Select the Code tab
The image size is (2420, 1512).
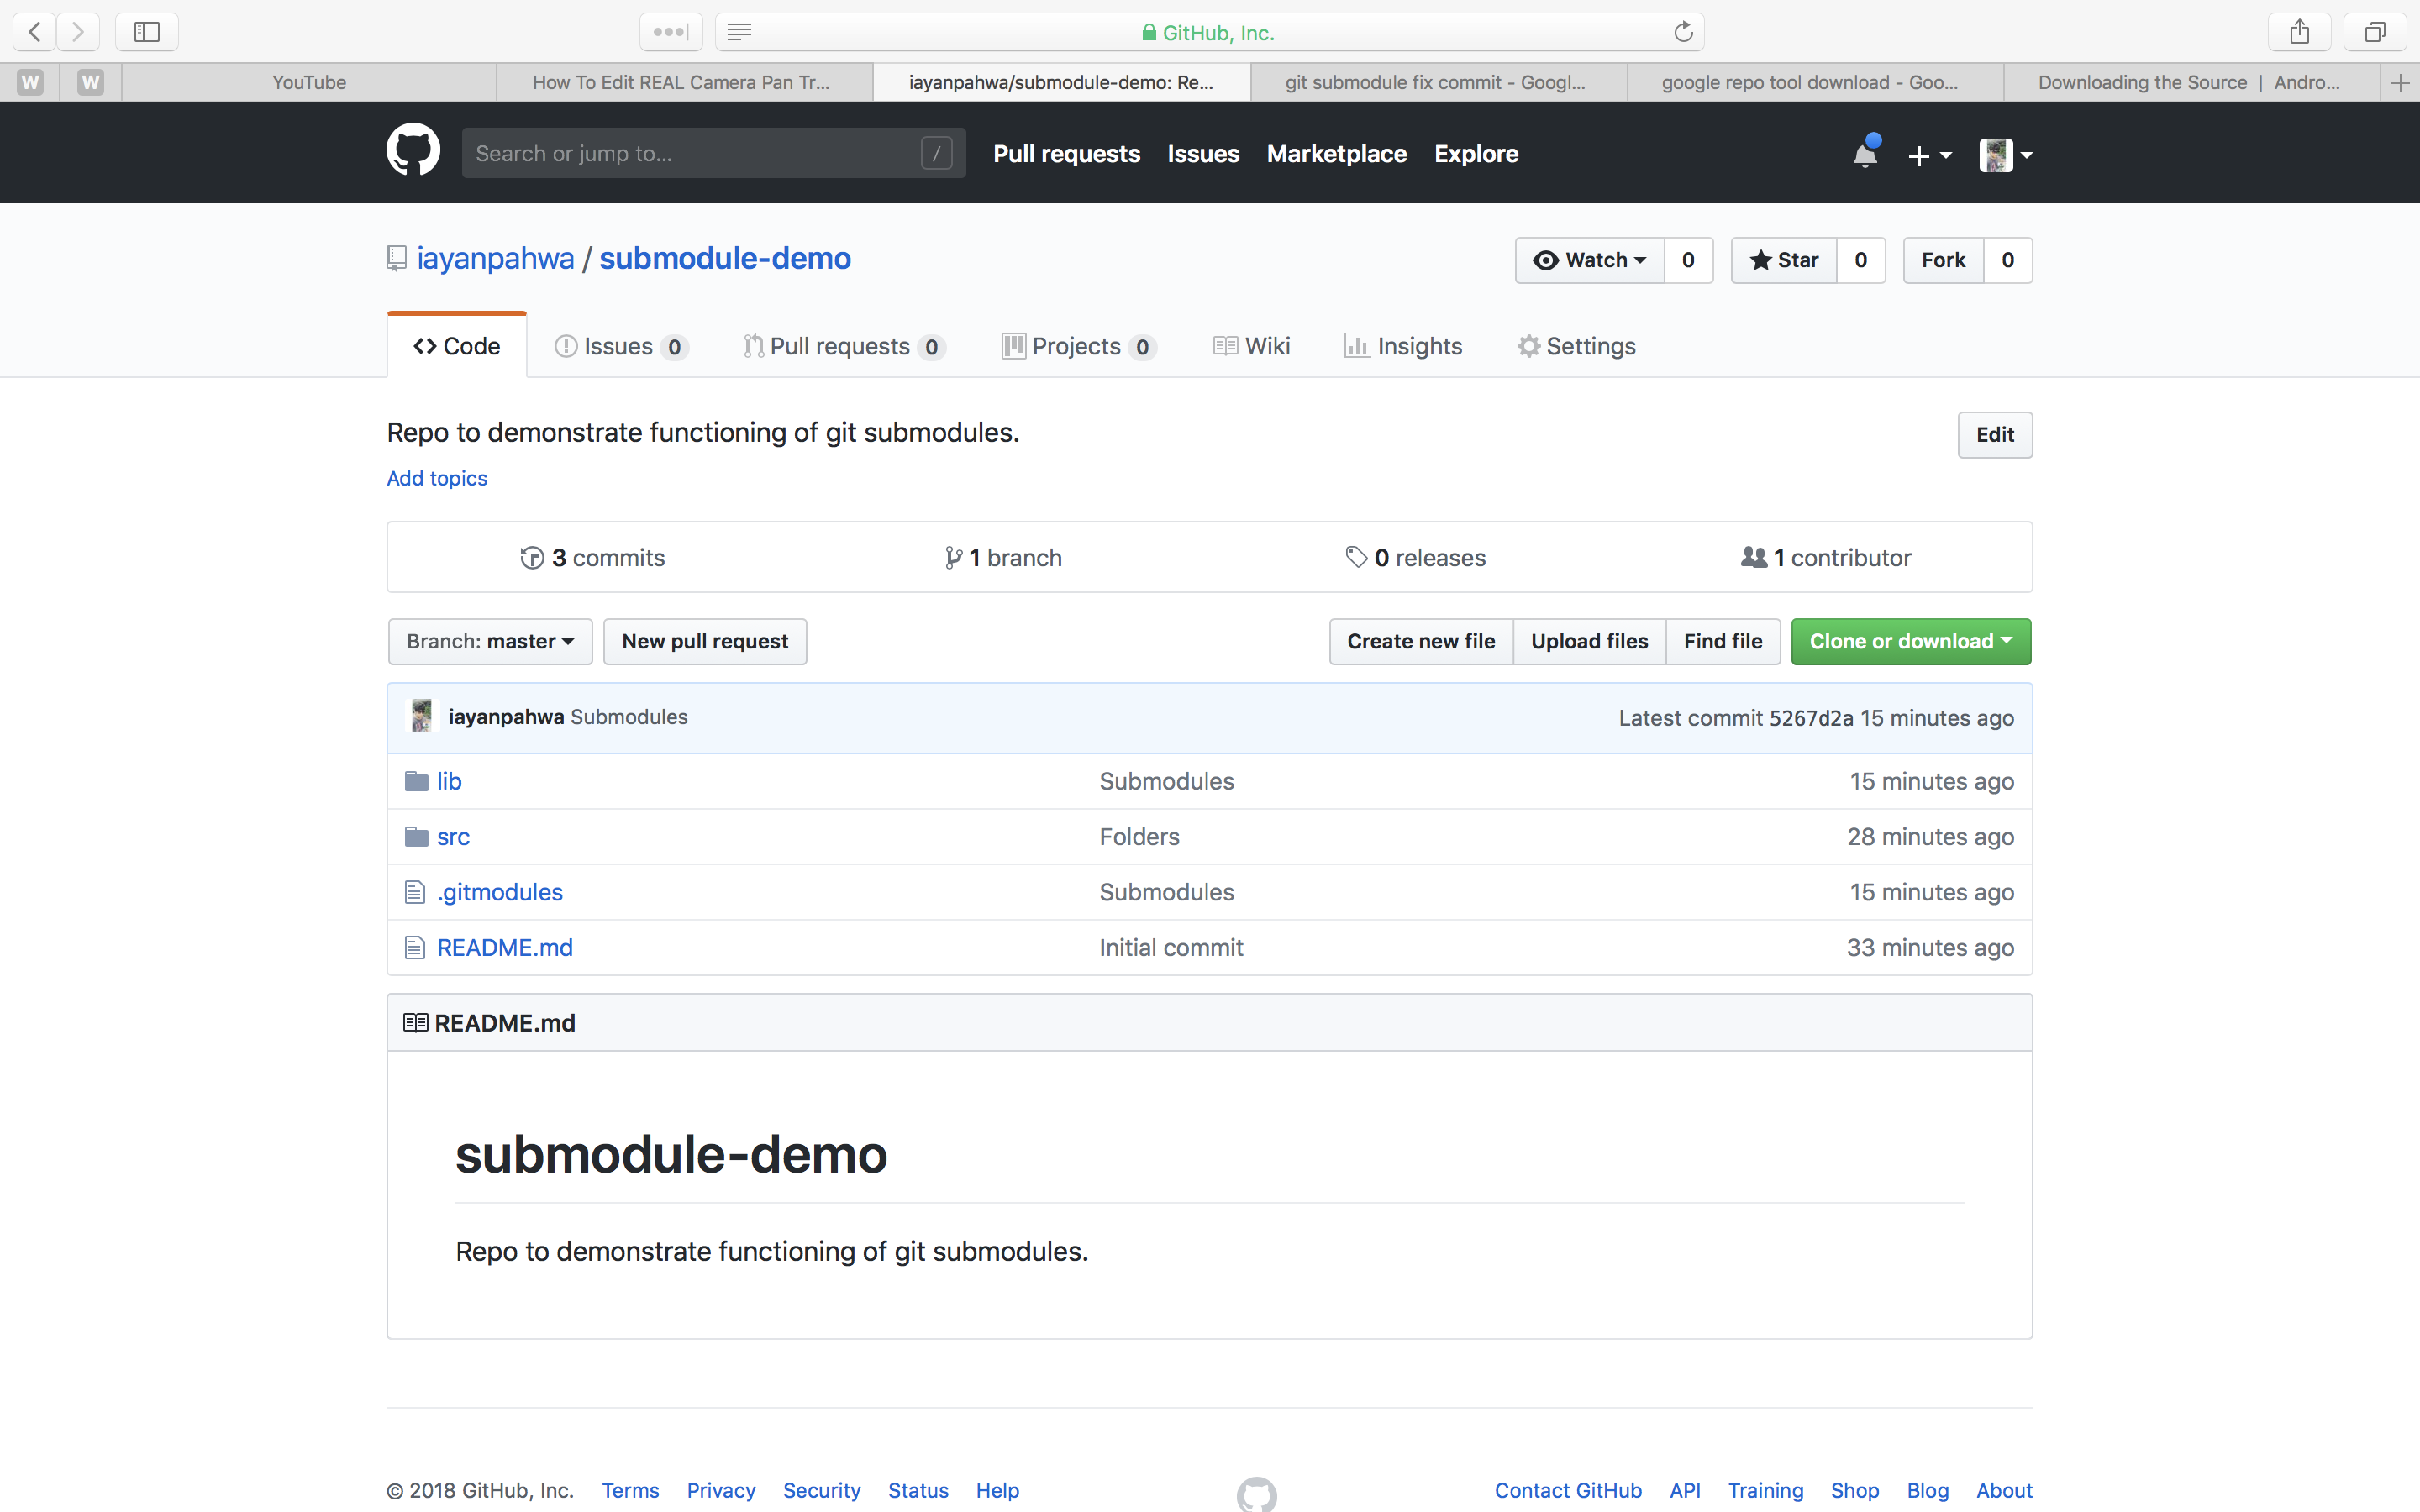click(x=458, y=345)
